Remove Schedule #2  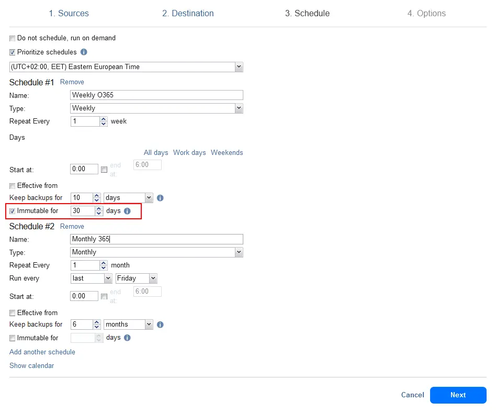click(x=72, y=227)
